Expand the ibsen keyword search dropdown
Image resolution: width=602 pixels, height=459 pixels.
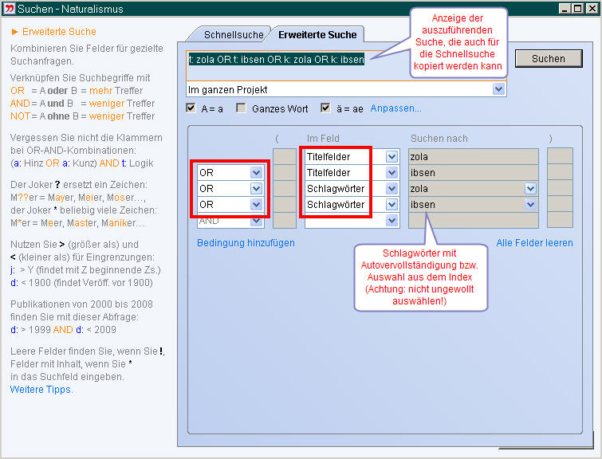pyautogui.click(x=530, y=205)
